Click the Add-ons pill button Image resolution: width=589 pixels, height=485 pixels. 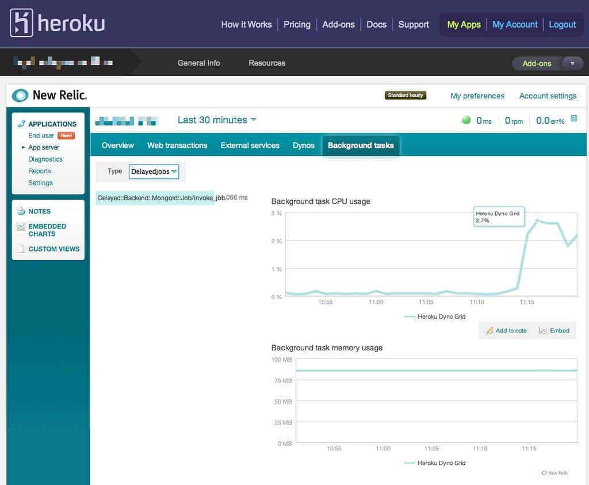537,63
